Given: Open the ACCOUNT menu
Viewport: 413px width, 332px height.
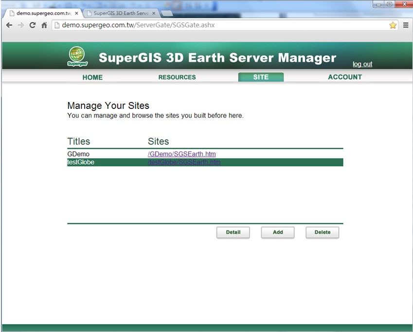Looking at the screenshot, I should click(x=345, y=77).
